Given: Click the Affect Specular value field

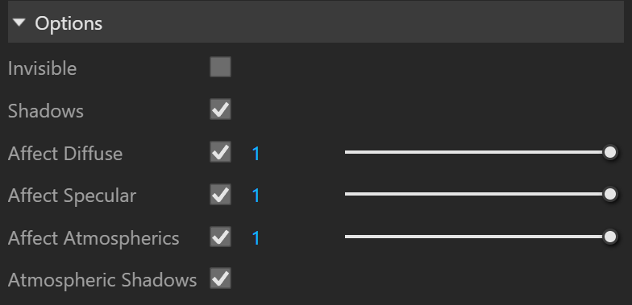Looking at the screenshot, I should pos(256,196).
